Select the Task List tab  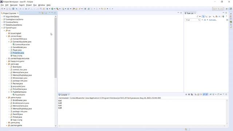tap(190, 13)
